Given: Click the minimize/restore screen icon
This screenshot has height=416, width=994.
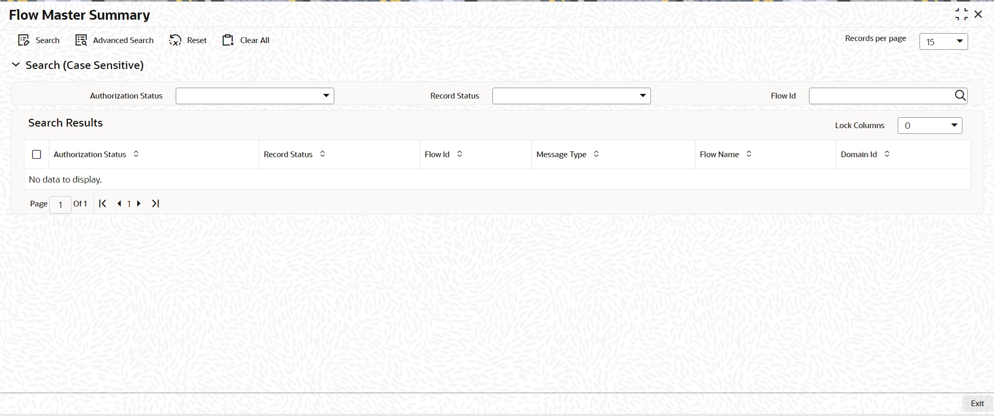Looking at the screenshot, I should click(962, 15).
